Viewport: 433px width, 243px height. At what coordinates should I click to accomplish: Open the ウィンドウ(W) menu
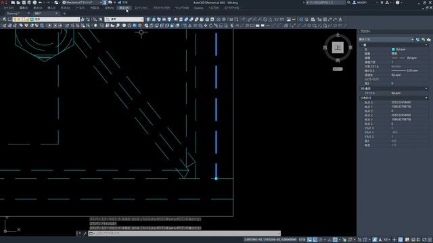pos(182,8)
